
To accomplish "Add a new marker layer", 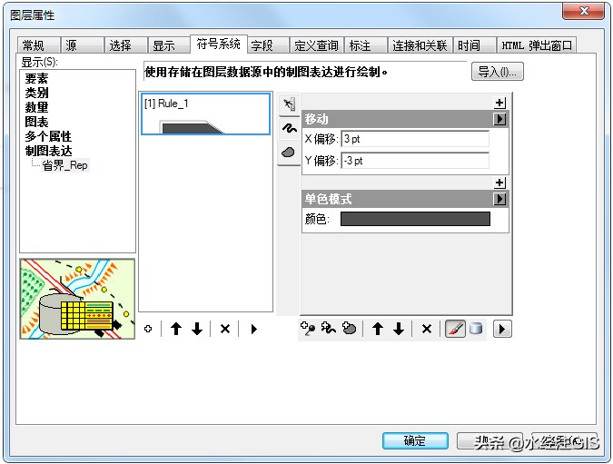I will tap(308, 329).
